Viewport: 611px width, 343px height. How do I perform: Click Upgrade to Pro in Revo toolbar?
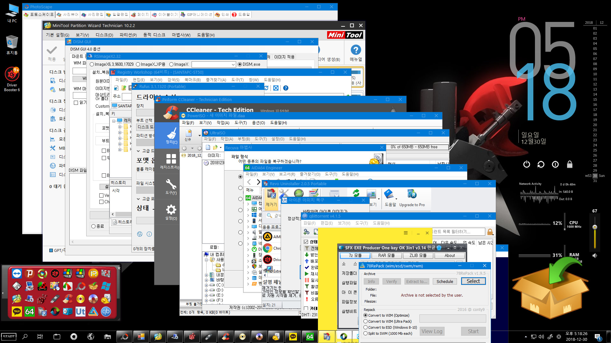click(412, 198)
